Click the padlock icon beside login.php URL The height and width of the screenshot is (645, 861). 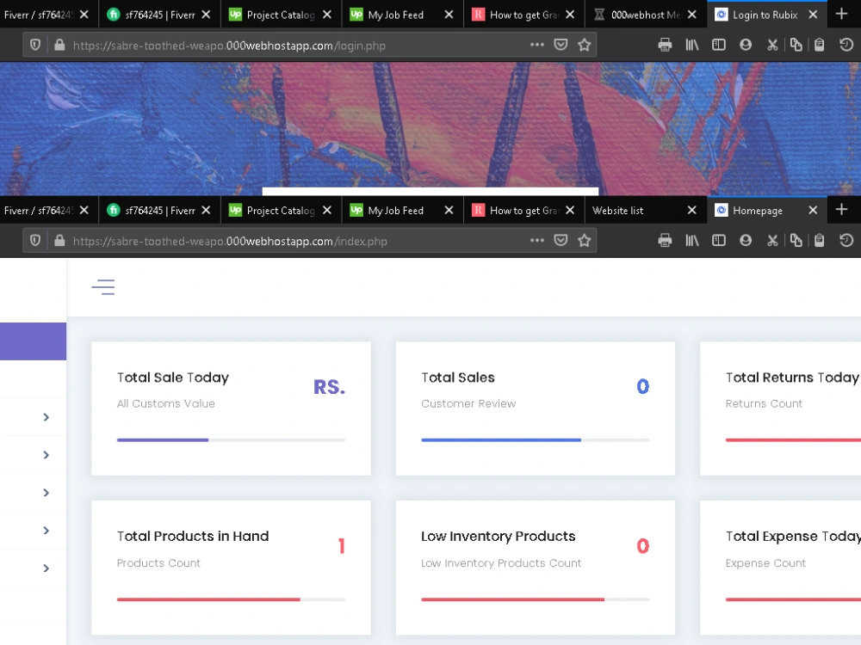[x=59, y=45]
